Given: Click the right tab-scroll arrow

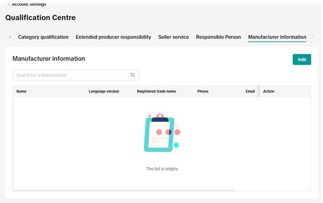Looking at the screenshot, I should (313, 37).
